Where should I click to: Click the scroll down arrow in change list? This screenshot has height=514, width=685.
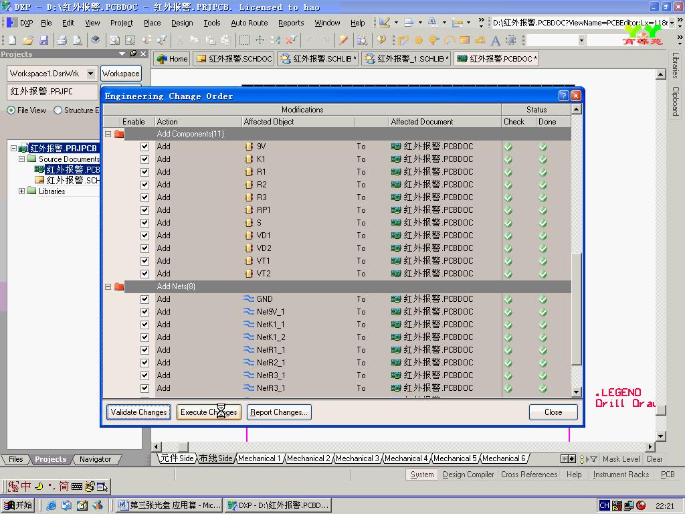point(576,392)
